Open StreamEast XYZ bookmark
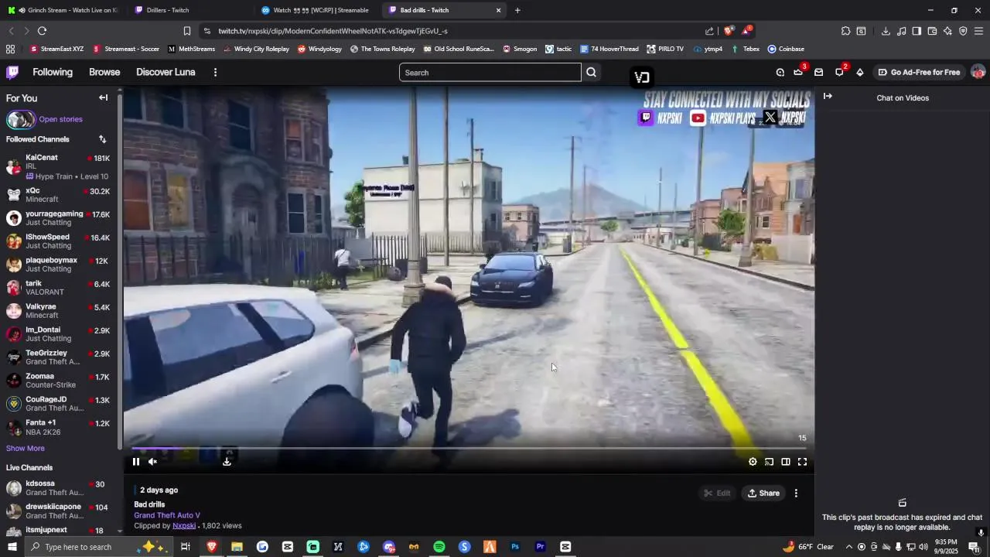990x557 pixels. [x=56, y=49]
